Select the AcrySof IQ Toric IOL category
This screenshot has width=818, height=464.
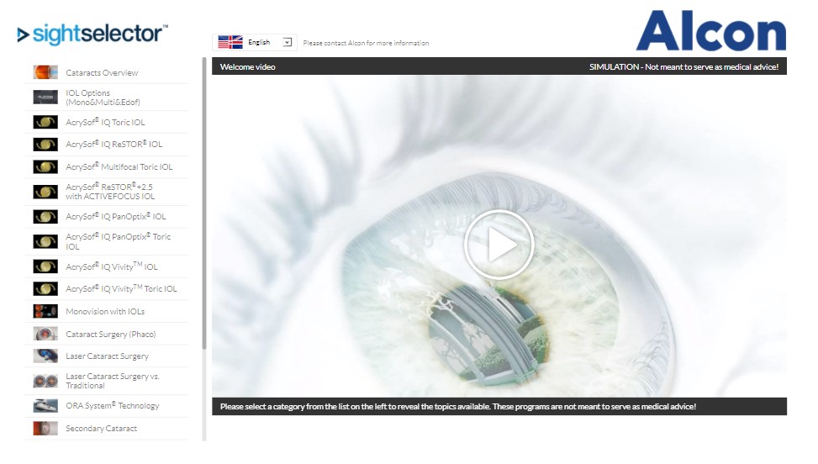tap(105, 122)
